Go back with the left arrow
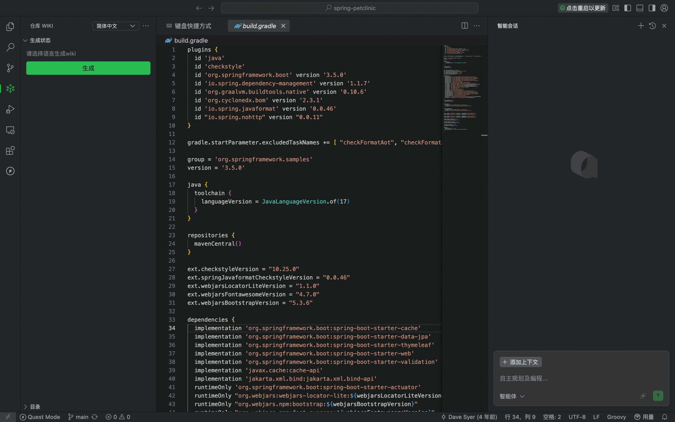 pos(199,8)
